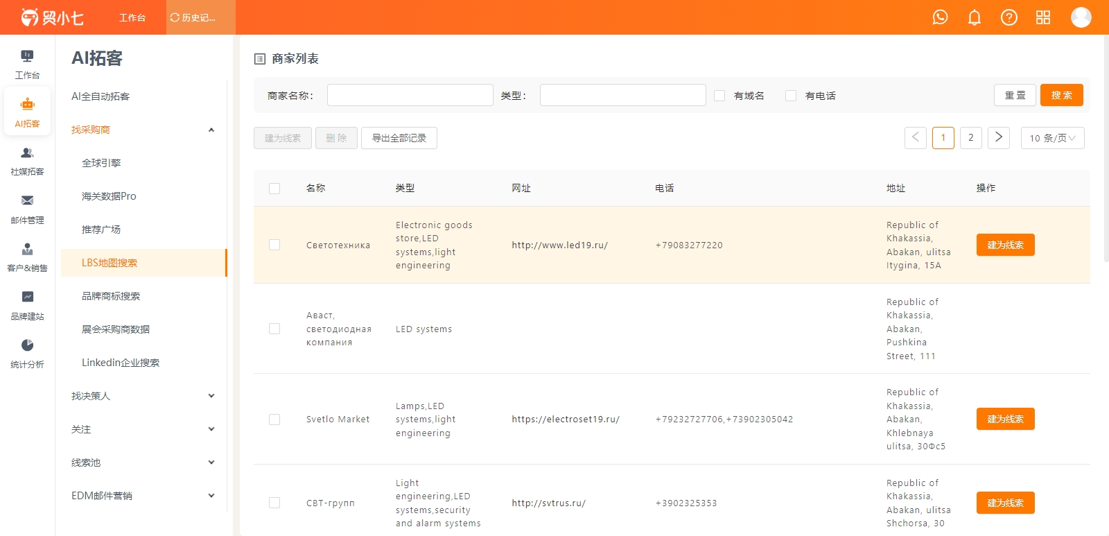Open the notifications bell
1109x536 pixels.
pyautogui.click(x=975, y=17)
